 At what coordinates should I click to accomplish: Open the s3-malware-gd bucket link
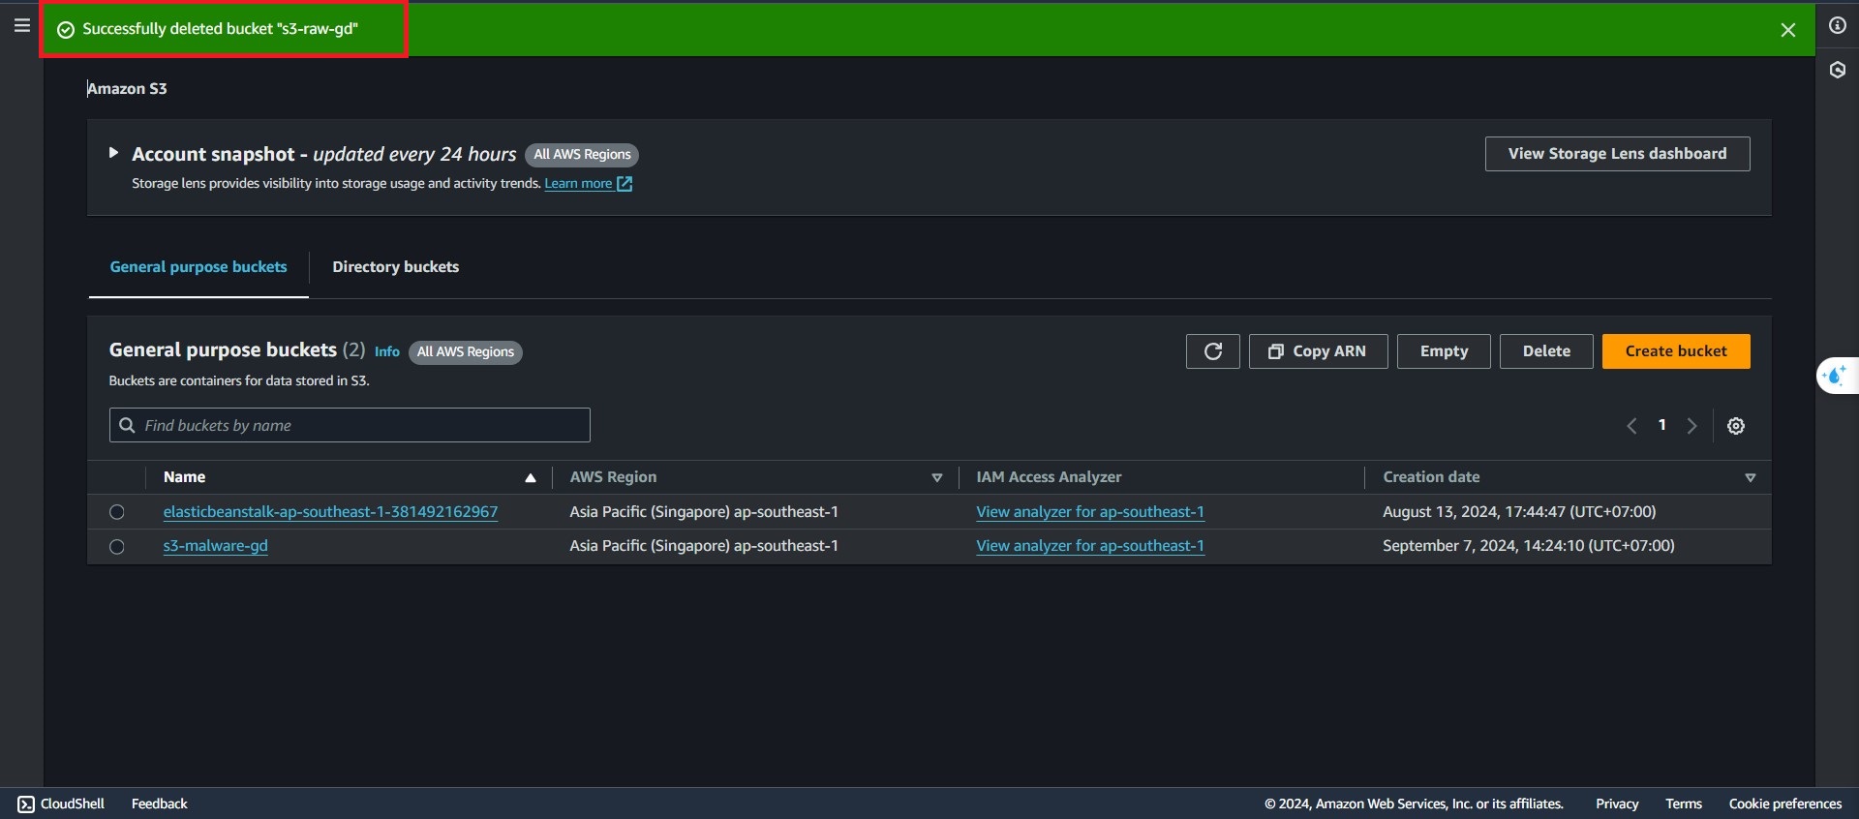(x=215, y=546)
